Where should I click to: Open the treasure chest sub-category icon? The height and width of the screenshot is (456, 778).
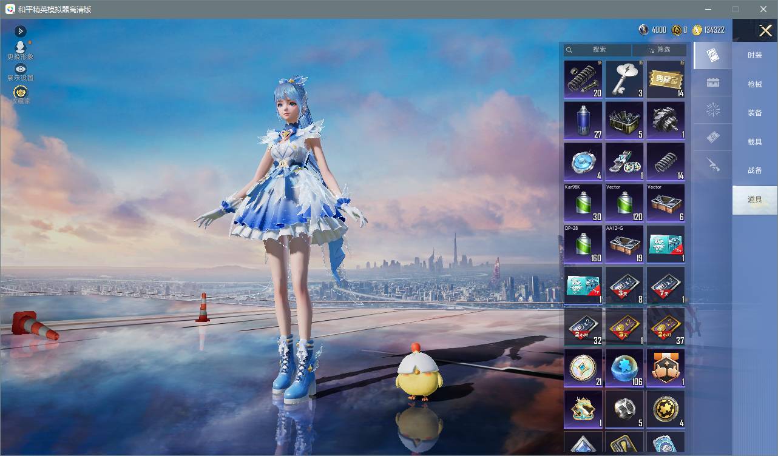tap(713, 83)
